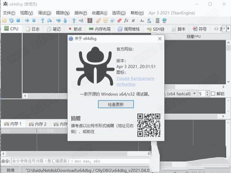Switch to the 日志 tab

click(33, 29)
